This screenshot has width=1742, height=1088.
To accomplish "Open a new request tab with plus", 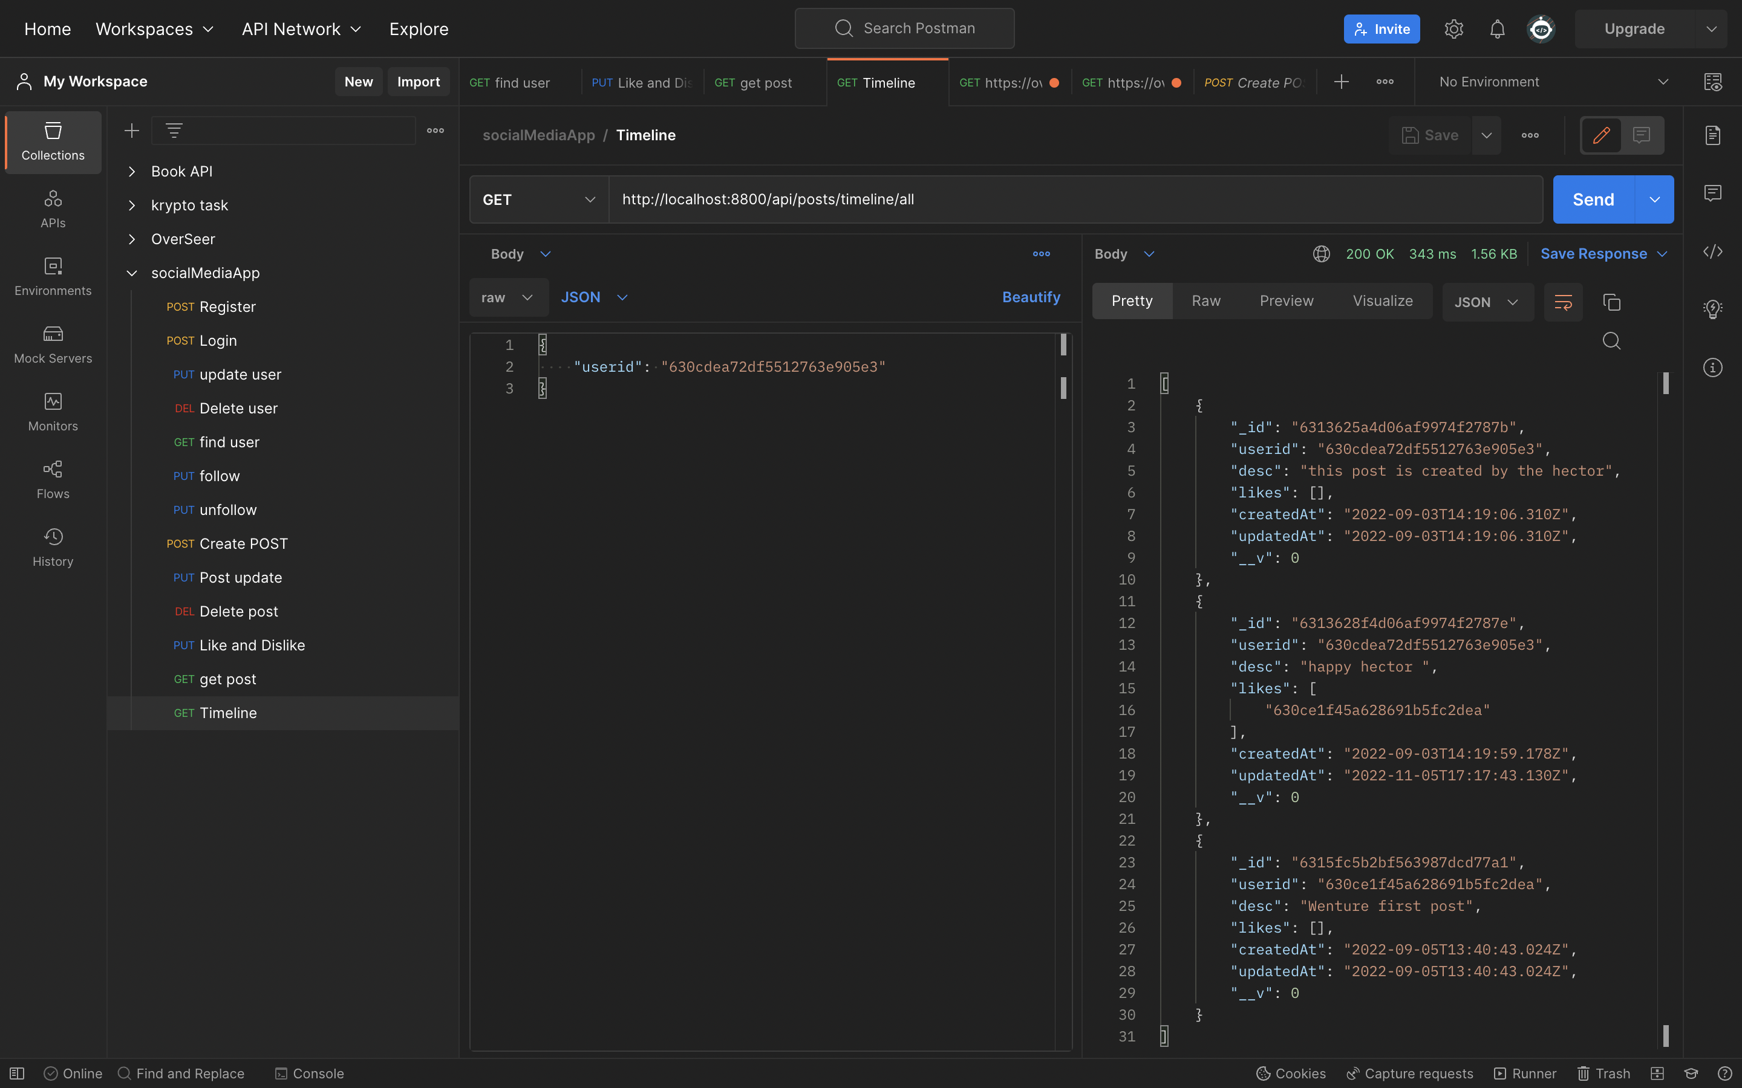I will [1341, 82].
